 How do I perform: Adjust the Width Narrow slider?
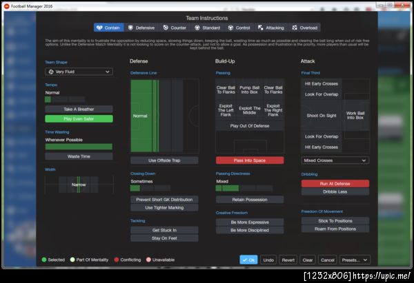(79, 185)
